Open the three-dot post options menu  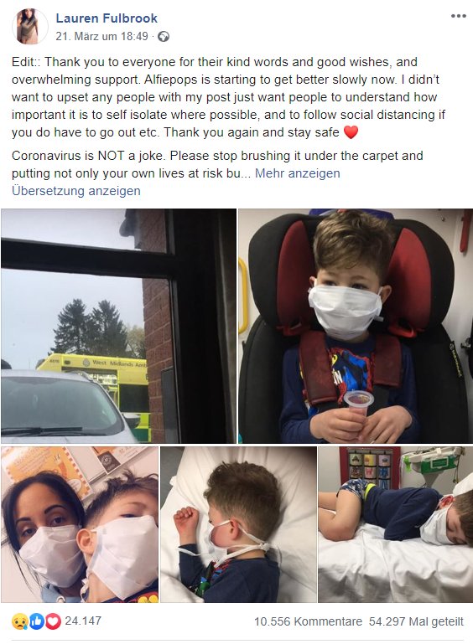(x=458, y=17)
